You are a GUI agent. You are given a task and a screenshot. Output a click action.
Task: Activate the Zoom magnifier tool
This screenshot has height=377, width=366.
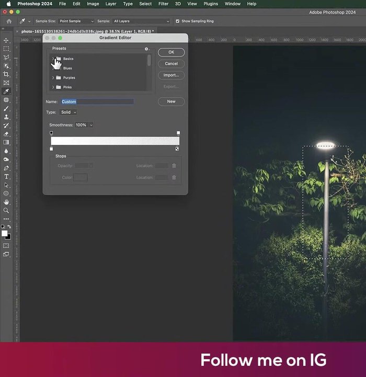tap(6, 210)
